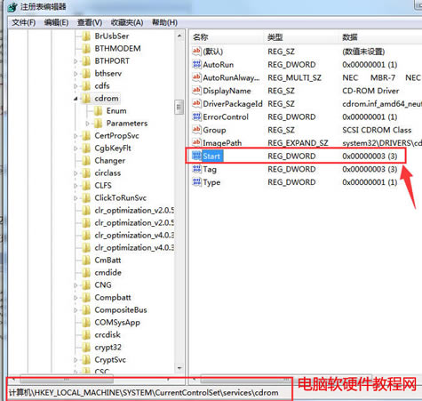Expand the CertPropSvc tree node
The height and width of the screenshot is (401, 422).
[x=76, y=136]
